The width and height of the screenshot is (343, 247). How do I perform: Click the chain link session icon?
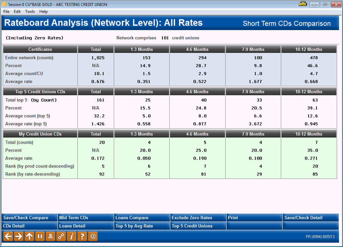[60, 236]
